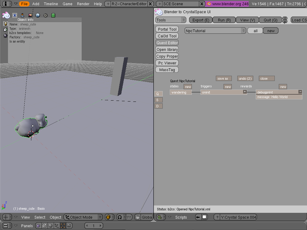Open the File menu
This screenshot has width=307, height=230.
click(x=24, y=4)
